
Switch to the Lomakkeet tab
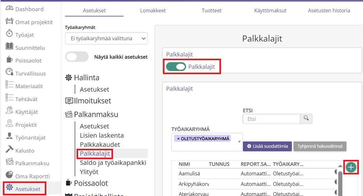pos(153,11)
